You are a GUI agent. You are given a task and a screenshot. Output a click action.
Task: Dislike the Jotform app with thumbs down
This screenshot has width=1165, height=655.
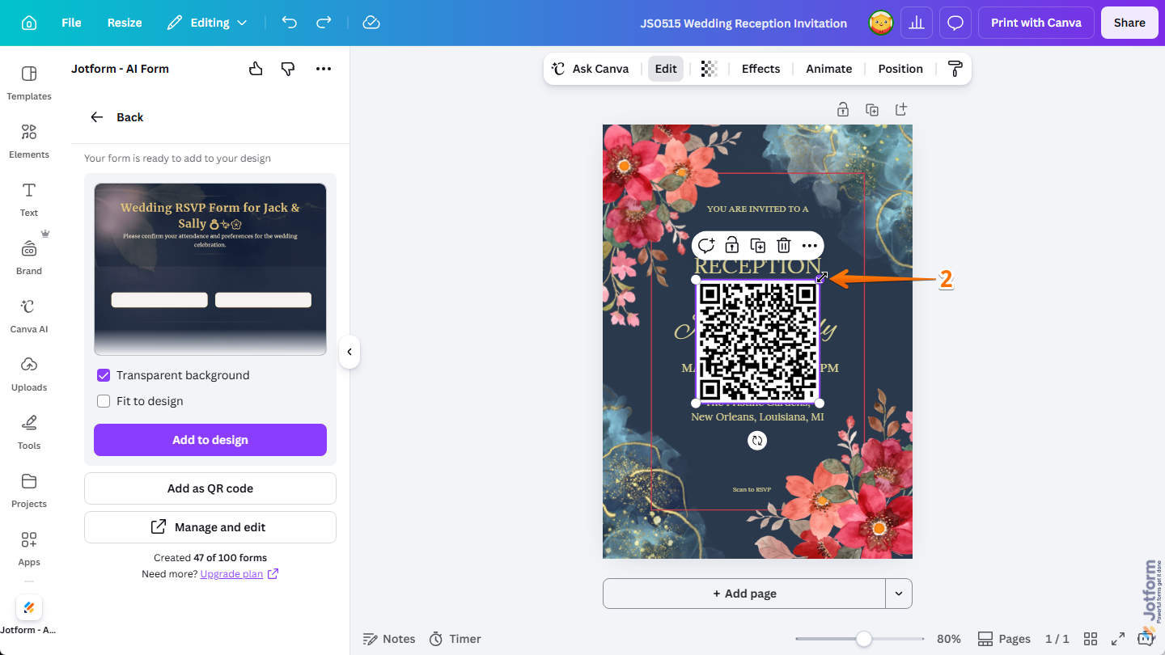click(288, 69)
